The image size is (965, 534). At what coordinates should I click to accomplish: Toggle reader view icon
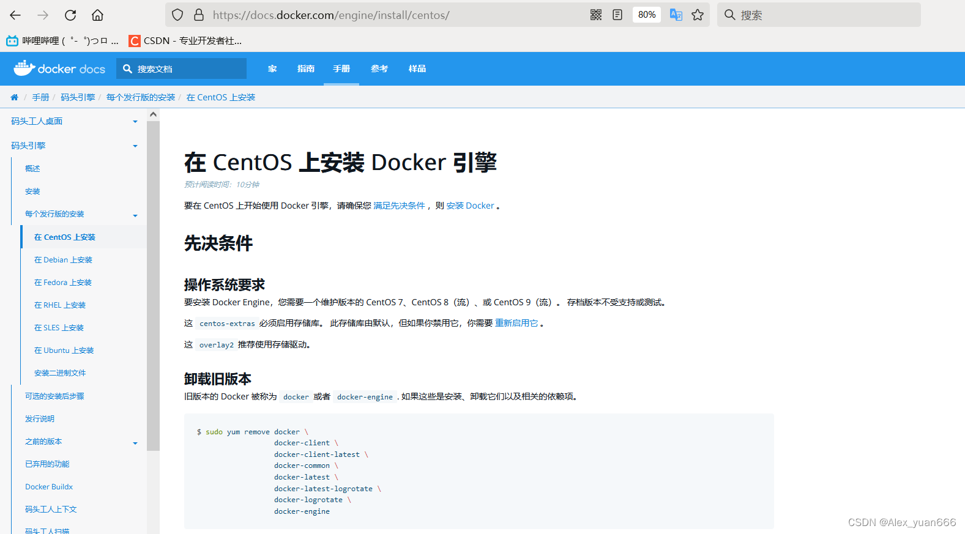pos(617,15)
